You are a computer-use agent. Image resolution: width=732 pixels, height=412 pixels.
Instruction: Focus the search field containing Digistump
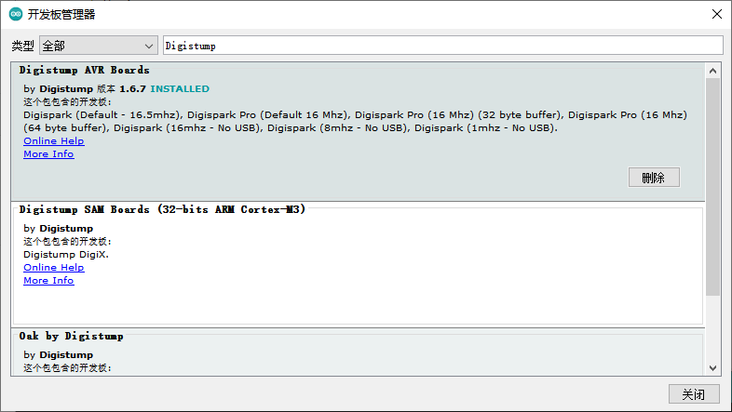pos(443,46)
